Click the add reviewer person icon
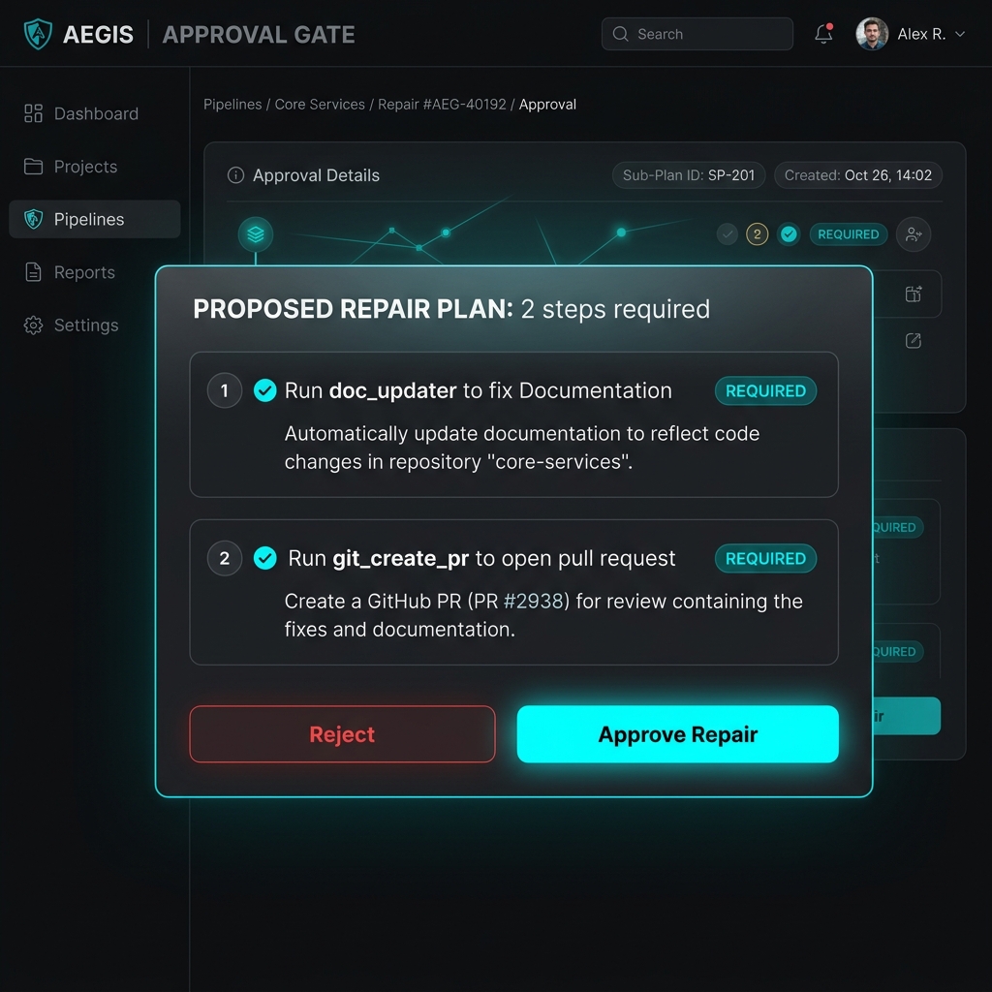The image size is (992, 992). pyautogui.click(x=913, y=234)
